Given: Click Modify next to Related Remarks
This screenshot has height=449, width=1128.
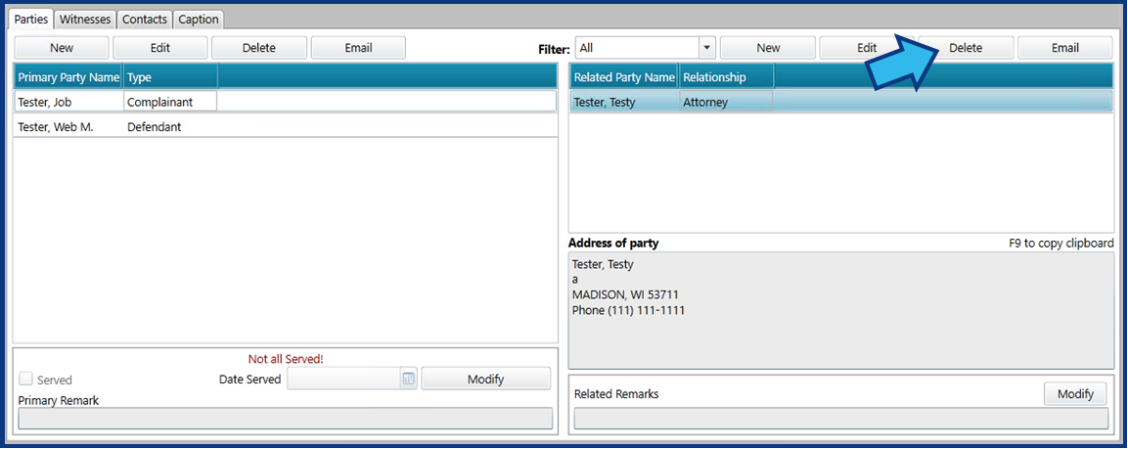Looking at the screenshot, I should (x=1075, y=393).
